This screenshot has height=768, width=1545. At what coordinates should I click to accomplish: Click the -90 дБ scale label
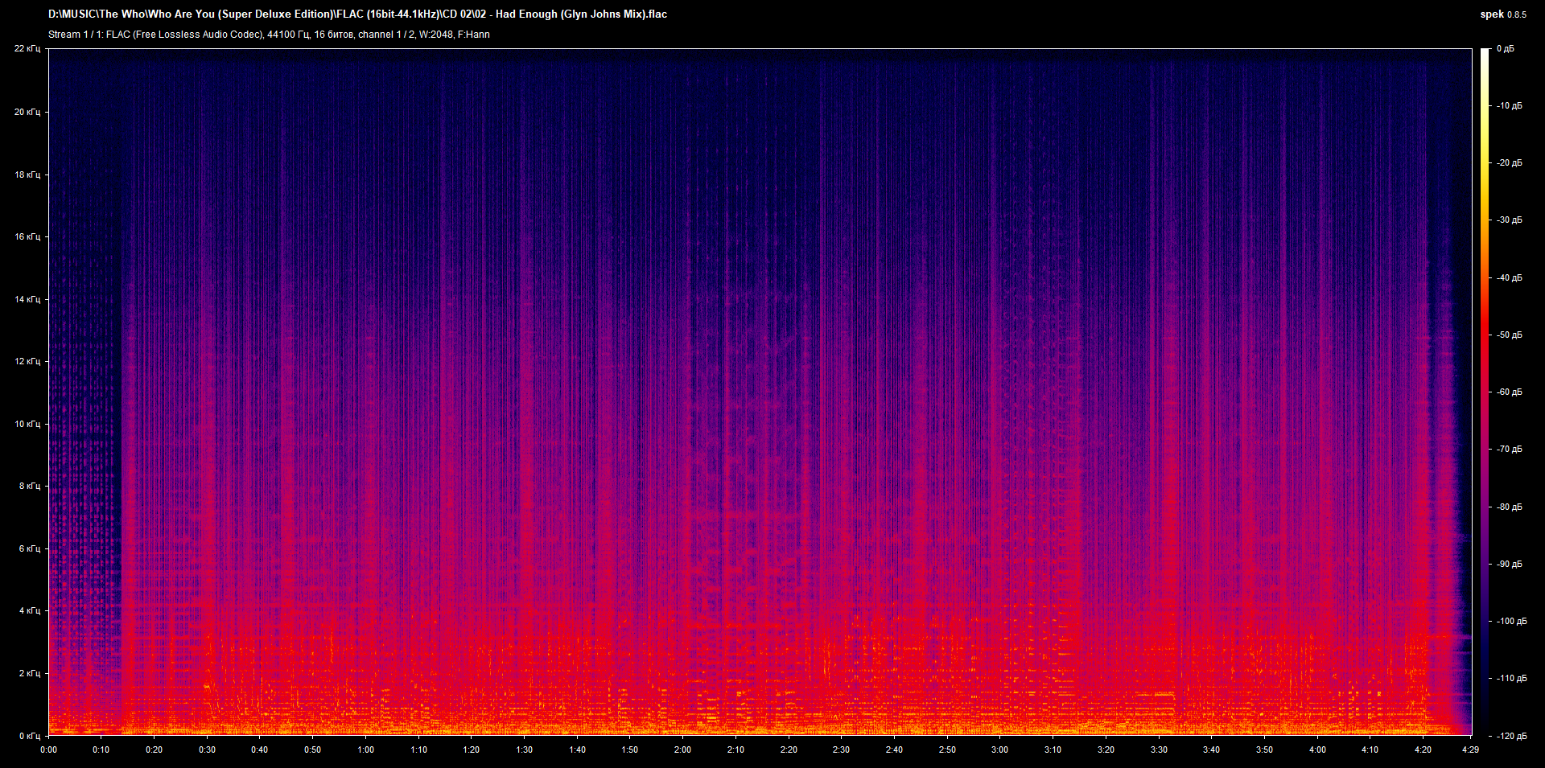(x=1509, y=564)
